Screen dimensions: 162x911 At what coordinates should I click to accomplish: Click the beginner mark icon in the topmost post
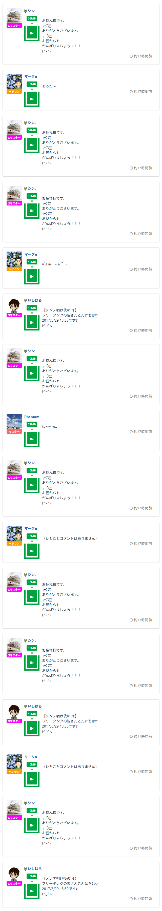click(x=26, y=11)
